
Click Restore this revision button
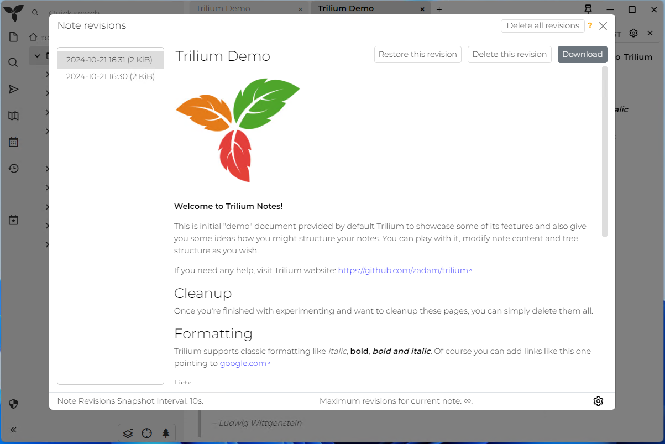tap(417, 54)
